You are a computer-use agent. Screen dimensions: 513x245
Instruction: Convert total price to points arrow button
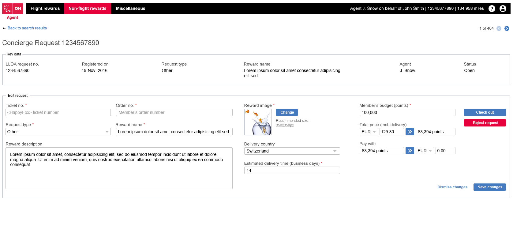[410, 132]
